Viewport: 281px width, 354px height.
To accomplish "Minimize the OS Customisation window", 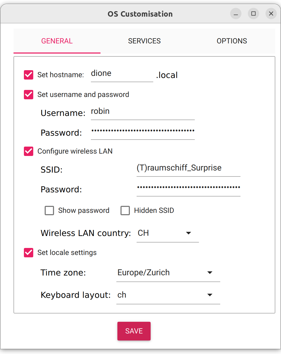I will point(236,14).
